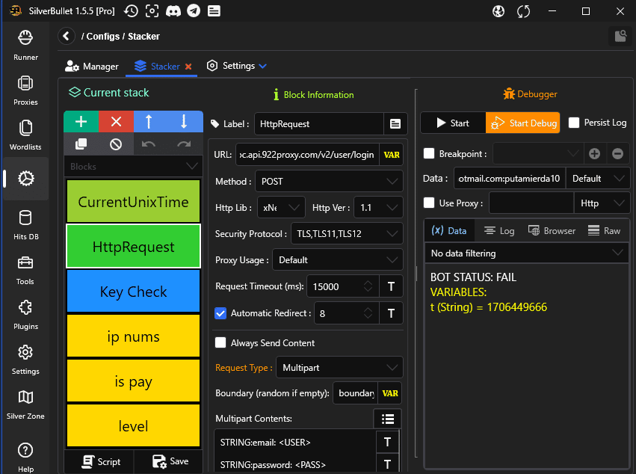Select the Key Check block in the stack
This screenshot has height=474, width=636.
[x=133, y=292]
